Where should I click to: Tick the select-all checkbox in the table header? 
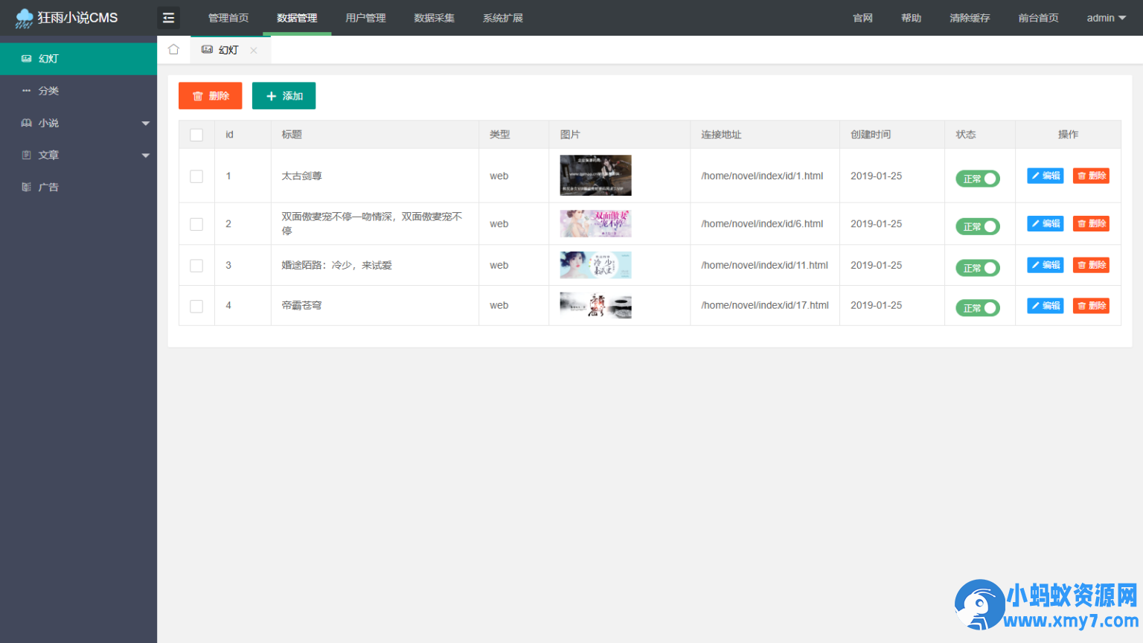(196, 135)
